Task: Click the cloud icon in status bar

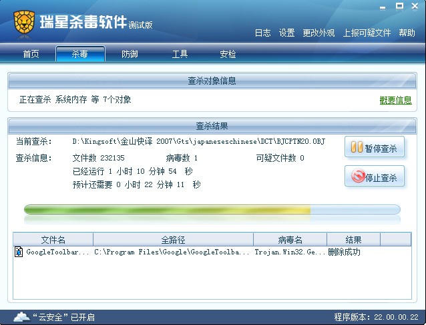Action: (22, 316)
